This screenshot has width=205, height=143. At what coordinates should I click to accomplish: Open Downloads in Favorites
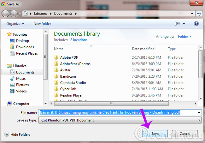coord(25,47)
